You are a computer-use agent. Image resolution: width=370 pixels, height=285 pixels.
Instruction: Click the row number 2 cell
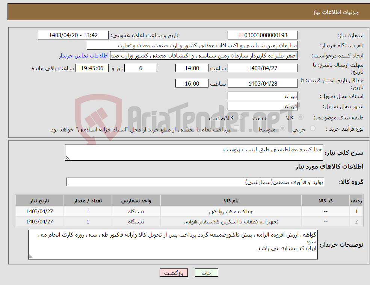click(356, 222)
